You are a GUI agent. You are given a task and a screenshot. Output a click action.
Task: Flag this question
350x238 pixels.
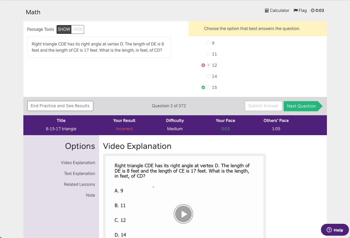pos(300,10)
